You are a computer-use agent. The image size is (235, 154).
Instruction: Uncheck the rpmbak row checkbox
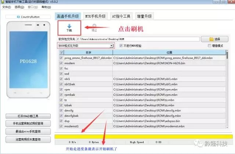click(61, 95)
